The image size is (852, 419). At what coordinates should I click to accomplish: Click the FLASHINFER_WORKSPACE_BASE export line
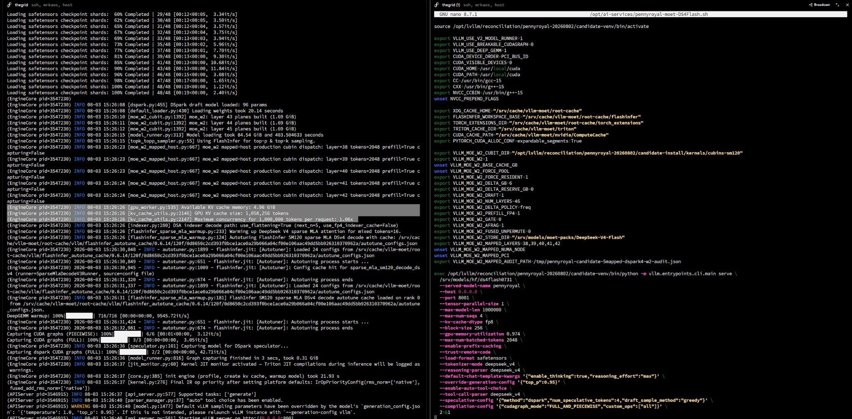click(537, 117)
